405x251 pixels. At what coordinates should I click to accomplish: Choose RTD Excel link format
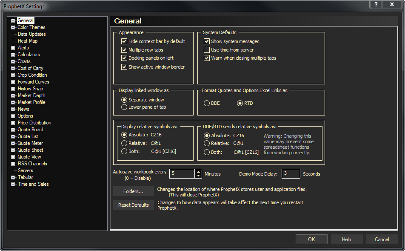point(240,103)
